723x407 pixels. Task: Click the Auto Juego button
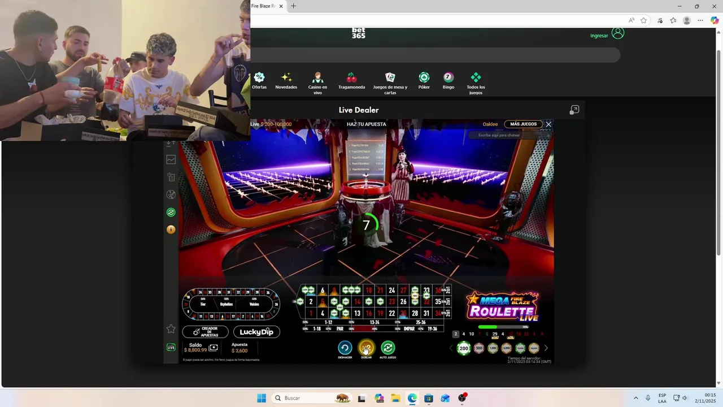pos(387,348)
